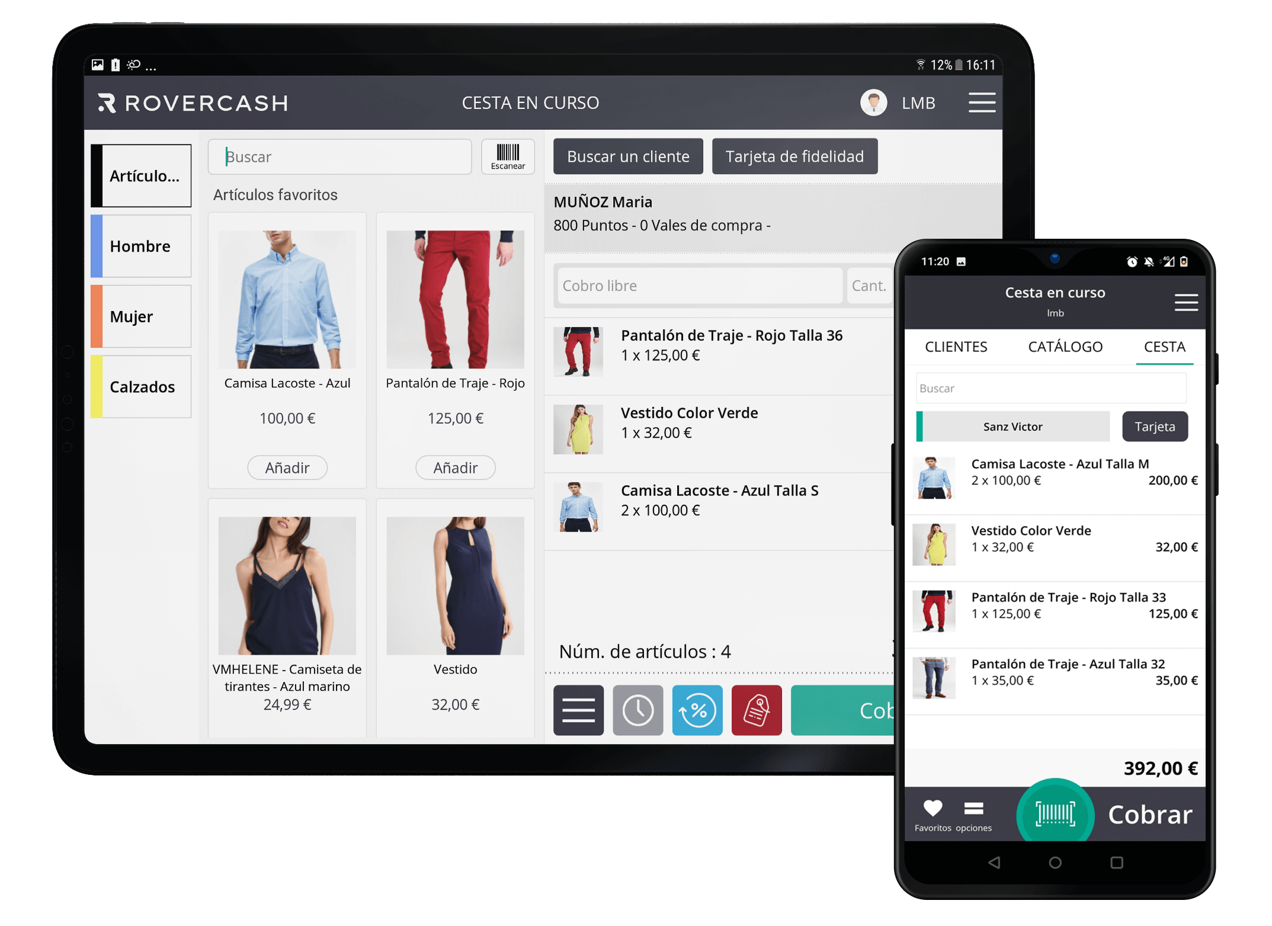Click the phone alarm status icon
This screenshot has width=1272, height=926.
(1132, 262)
